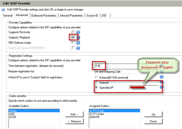This screenshot has width=182, height=129.
Task: Select External (STUN resolved) radio option
Action: tap(96, 78)
